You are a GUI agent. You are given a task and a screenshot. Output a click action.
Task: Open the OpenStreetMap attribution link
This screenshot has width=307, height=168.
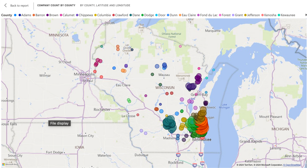click(x=292, y=165)
